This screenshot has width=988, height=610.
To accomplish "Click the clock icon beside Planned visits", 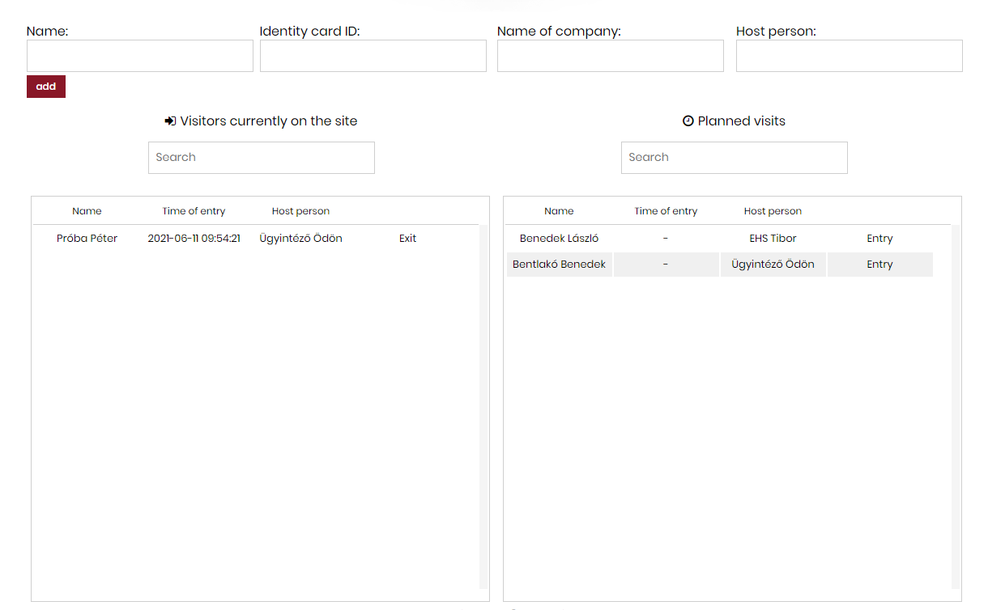I will [688, 121].
